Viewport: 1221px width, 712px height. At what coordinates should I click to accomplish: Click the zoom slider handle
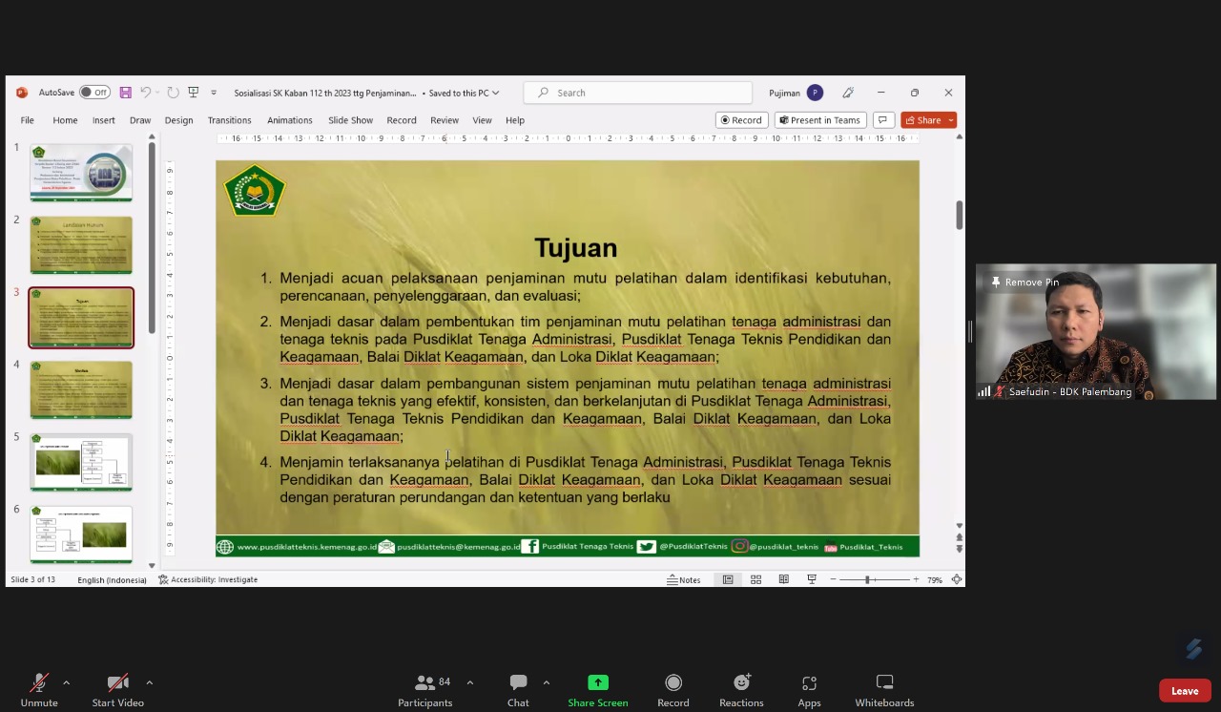(867, 579)
